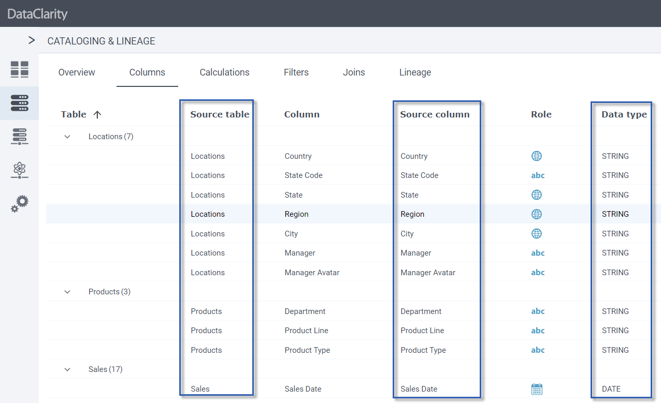Collapse the Products (3) group
Viewport: 661px width, 403px height.
(x=67, y=292)
